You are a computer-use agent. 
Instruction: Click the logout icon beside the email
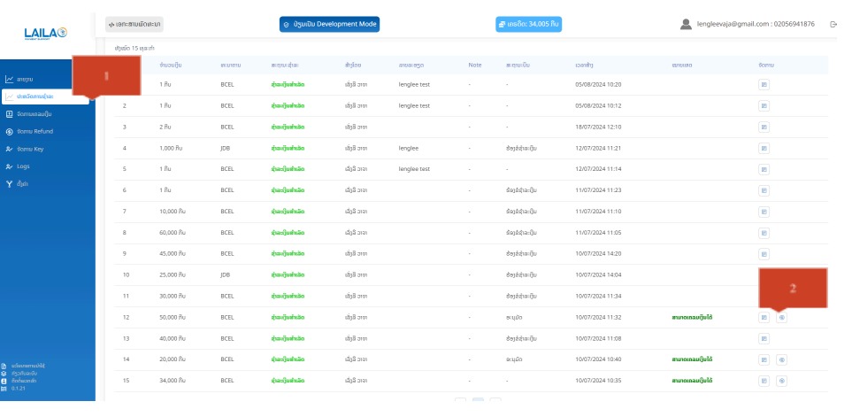pyautogui.click(x=833, y=24)
